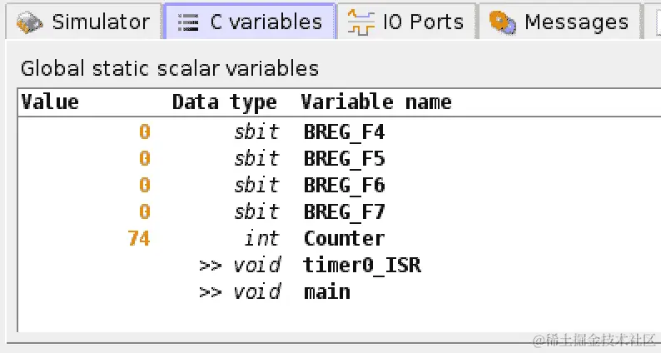Screen dimensions: 661x353
Task: Click the value 0 of BREG_F6
Action: (x=145, y=185)
